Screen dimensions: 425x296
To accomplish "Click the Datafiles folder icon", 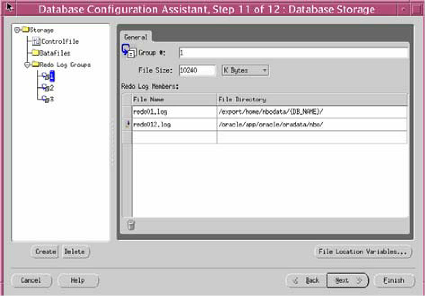I will 36,53.
